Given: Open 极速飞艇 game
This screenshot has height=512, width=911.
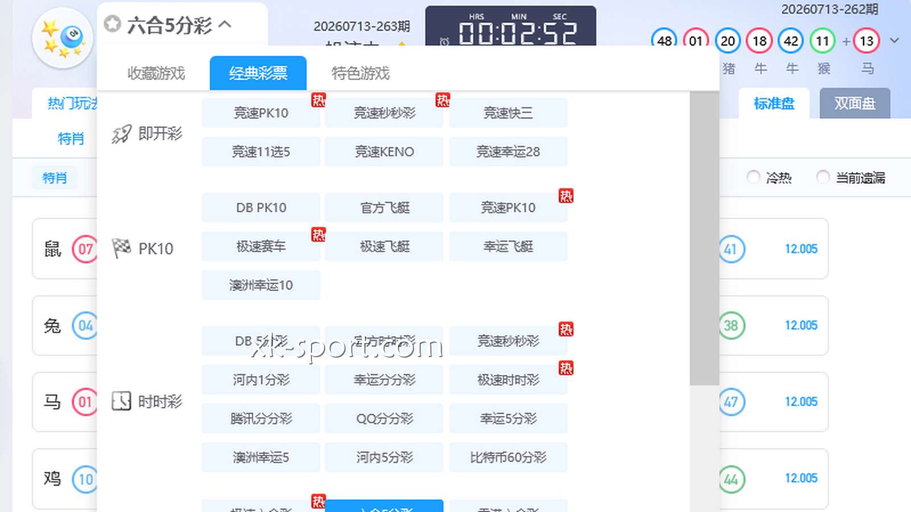Looking at the screenshot, I should pyautogui.click(x=384, y=246).
